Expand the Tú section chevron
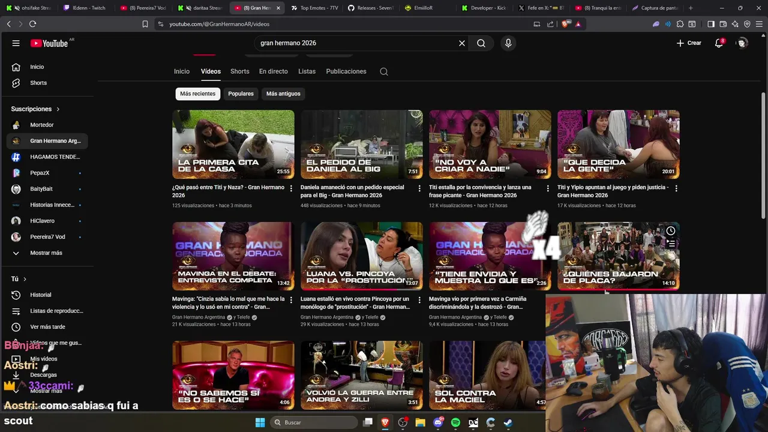 click(x=25, y=279)
